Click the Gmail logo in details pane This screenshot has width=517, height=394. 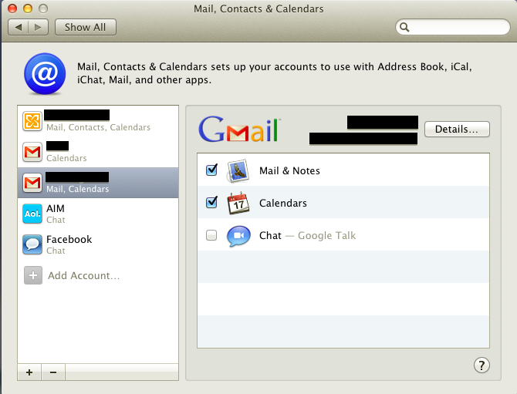239,129
